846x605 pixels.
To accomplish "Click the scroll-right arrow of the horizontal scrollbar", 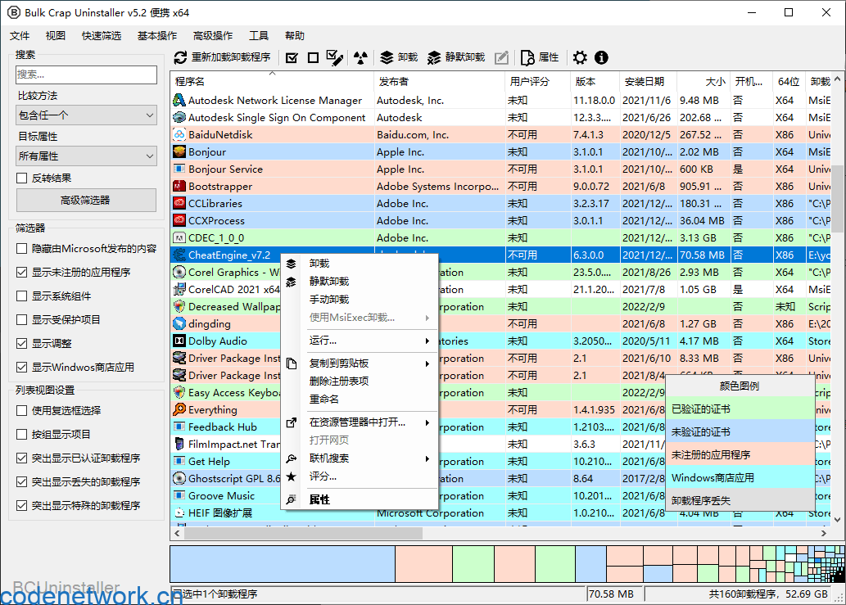I will coord(823,533).
